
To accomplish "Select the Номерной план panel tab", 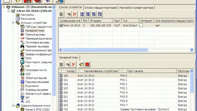I will (x=69, y=58).
